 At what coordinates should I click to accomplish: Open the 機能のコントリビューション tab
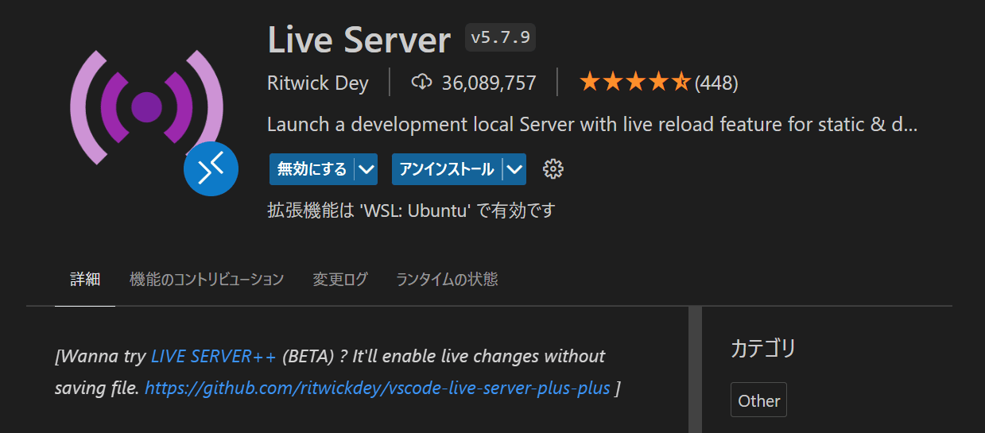coord(207,280)
